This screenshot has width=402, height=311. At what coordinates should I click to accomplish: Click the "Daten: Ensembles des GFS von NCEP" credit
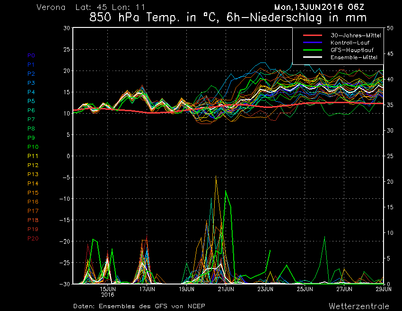click(x=139, y=306)
